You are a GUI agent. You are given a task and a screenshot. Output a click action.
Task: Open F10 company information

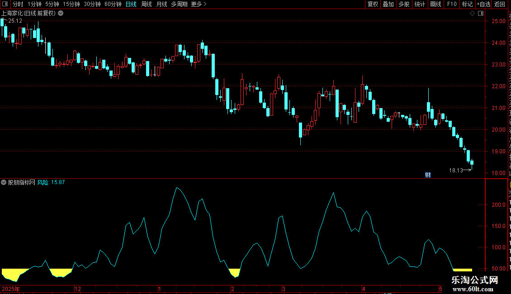452,4
